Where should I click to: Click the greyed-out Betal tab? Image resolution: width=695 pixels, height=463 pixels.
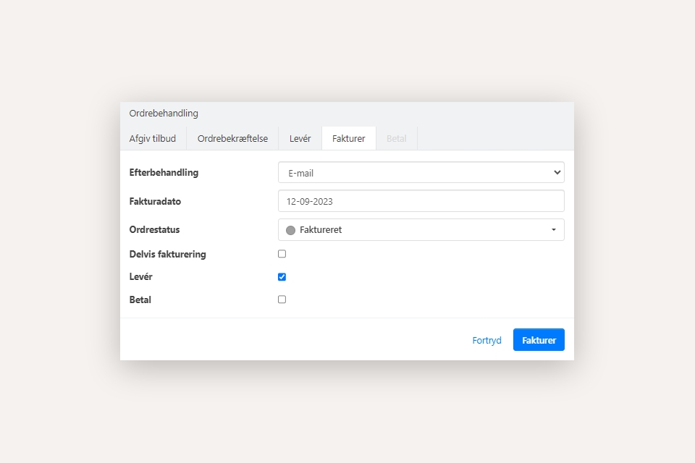click(x=396, y=138)
